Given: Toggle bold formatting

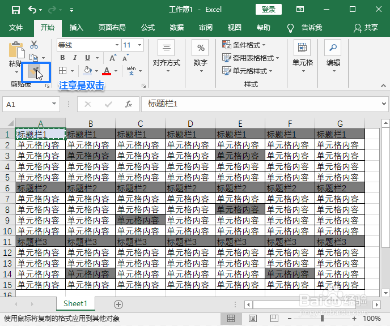Looking at the screenshot, I should click(x=62, y=58).
